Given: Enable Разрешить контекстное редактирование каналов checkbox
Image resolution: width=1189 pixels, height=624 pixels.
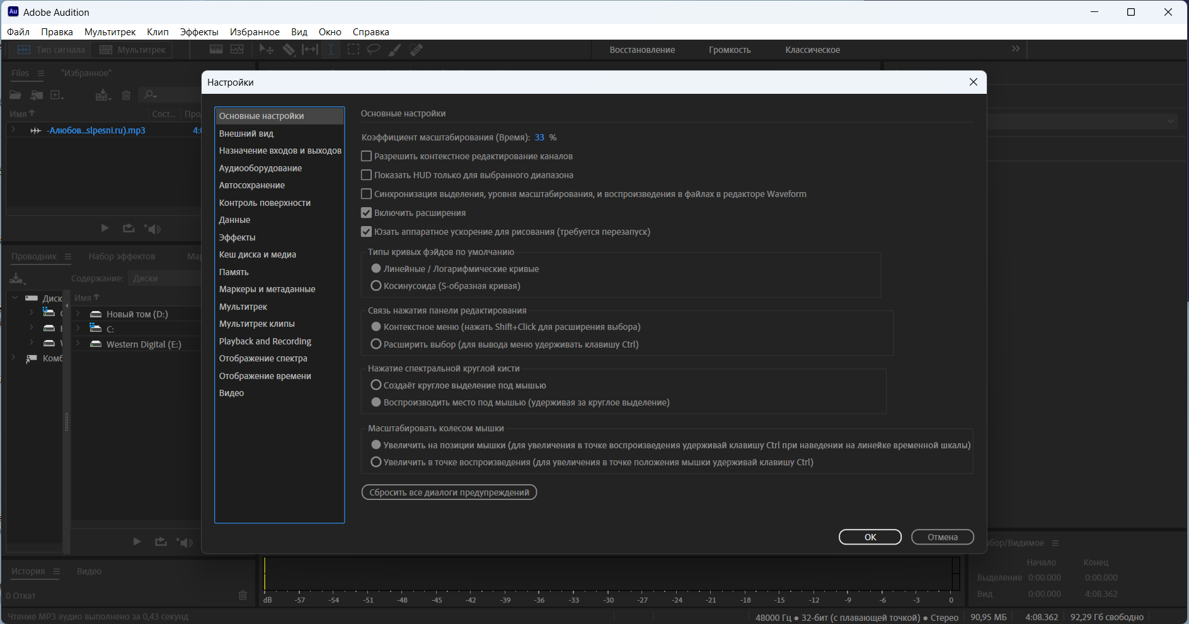Looking at the screenshot, I should 366,156.
